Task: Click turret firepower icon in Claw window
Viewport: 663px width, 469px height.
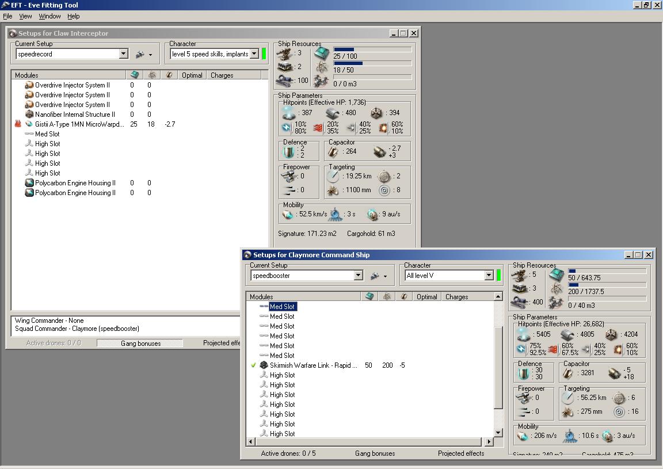Action: [x=289, y=176]
